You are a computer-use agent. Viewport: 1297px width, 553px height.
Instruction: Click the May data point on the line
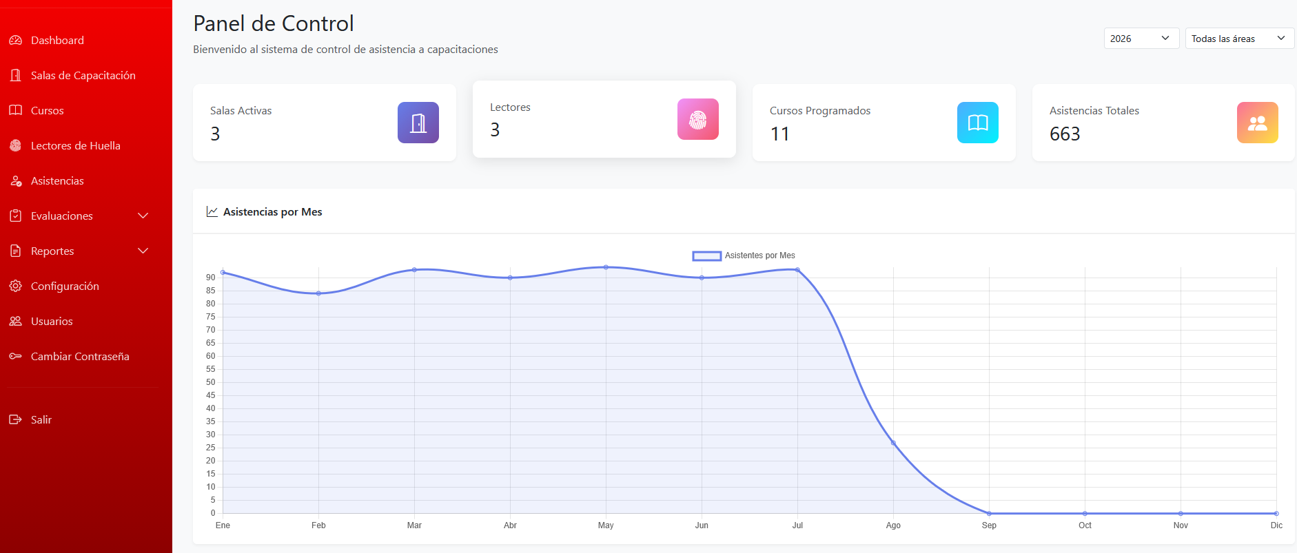coord(606,267)
